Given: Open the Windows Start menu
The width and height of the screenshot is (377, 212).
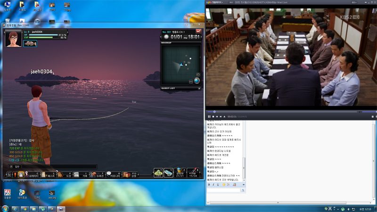Looking at the screenshot, I should coord(5,209).
